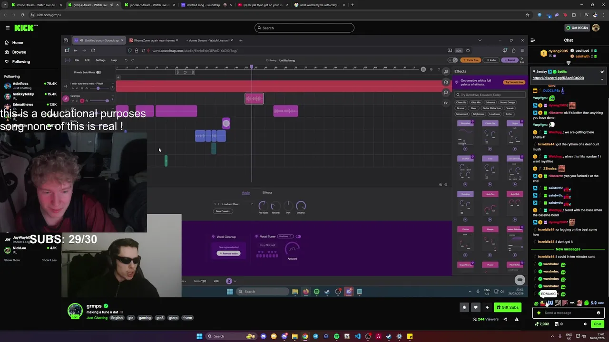Click record-arm button on Gramps track
This screenshot has width=609, height=342.
click(82, 101)
